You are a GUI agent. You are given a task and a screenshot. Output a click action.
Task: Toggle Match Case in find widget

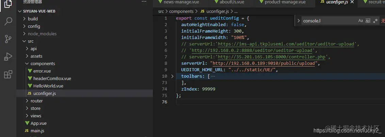(x=360, y=21)
